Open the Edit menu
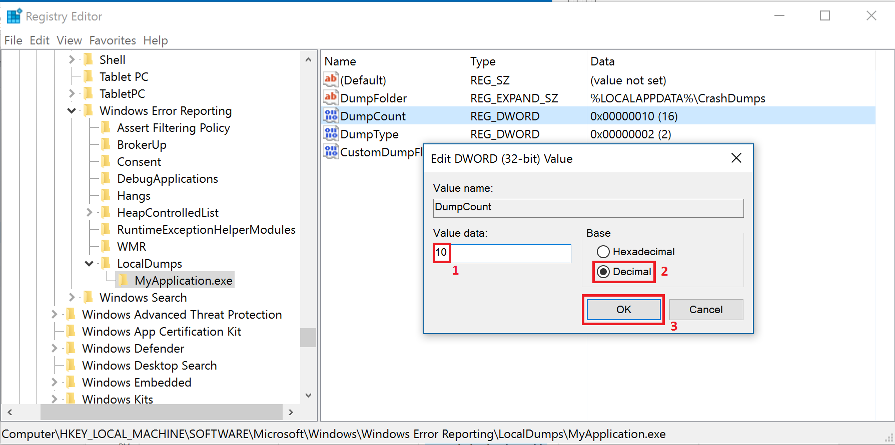The width and height of the screenshot is (895, 445). [x=40, y=40]
